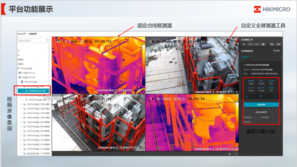297x167 pixels.
Task: Select the line temperature measurement tool
Action: [257, 44]
